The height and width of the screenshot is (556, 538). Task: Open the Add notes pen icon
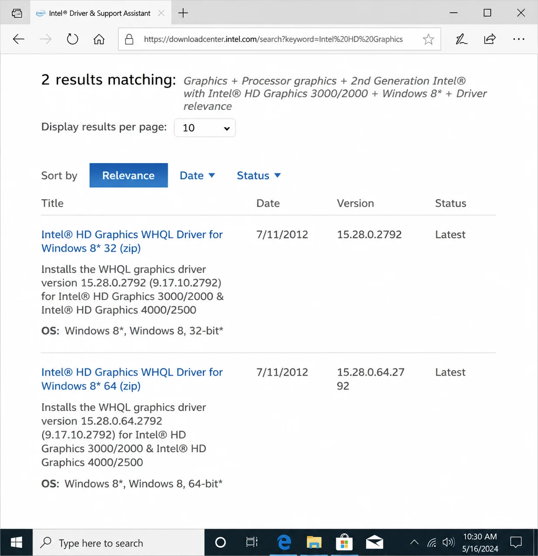coord(461,39)
